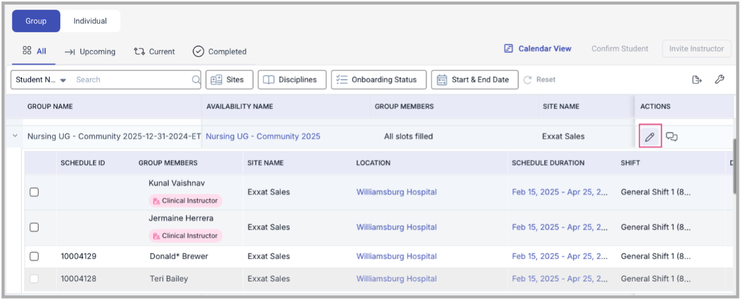Image resolution: width=742 pixels, height=301 pixels.
Task: Select Jermaine Herrera's row checkbox
Action: [34, 227]
